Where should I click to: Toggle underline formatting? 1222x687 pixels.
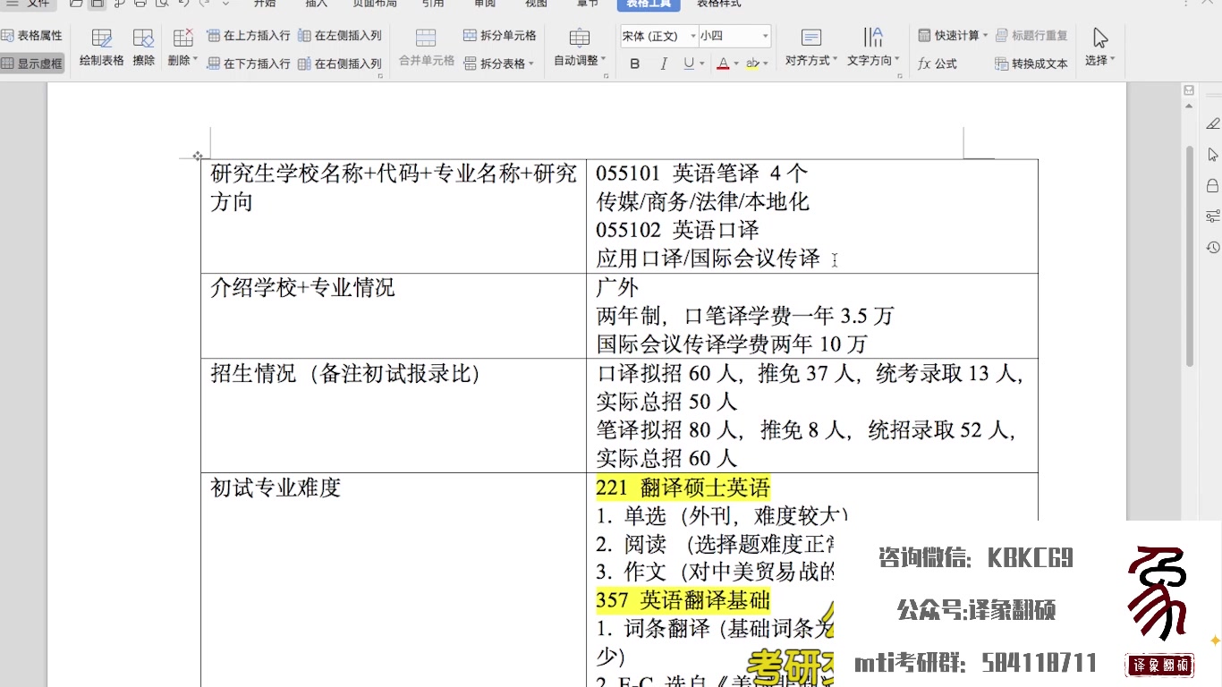coord(688,64)
